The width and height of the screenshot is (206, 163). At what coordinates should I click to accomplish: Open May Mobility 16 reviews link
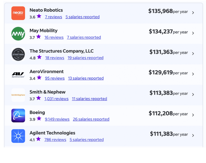point(54,37)
